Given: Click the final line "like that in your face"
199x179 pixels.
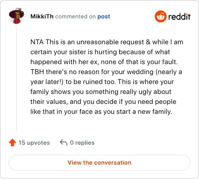Looking at the screenshot, I should coord(101,112).
